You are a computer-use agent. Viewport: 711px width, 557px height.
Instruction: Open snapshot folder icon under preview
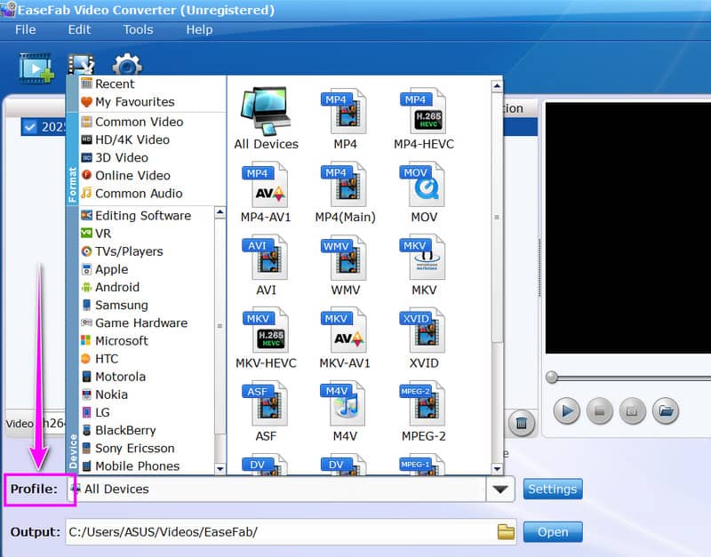point(666,411)
